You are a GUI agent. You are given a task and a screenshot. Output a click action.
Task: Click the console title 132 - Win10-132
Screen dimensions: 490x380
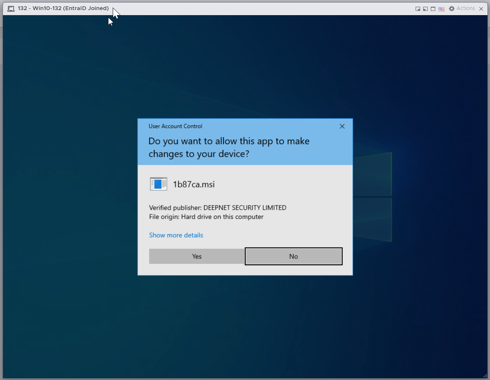point(63,8)
